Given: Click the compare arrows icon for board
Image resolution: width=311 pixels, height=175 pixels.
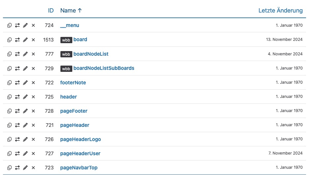Looking at the screenshot, I should coord(17,40).
